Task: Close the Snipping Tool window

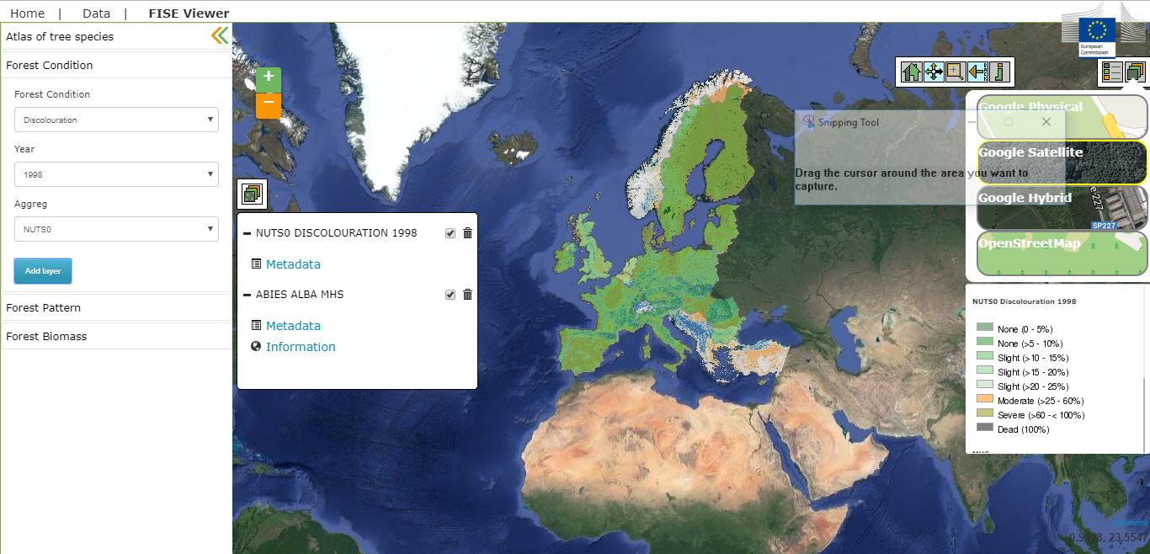Action: [x=1046, y=122]
